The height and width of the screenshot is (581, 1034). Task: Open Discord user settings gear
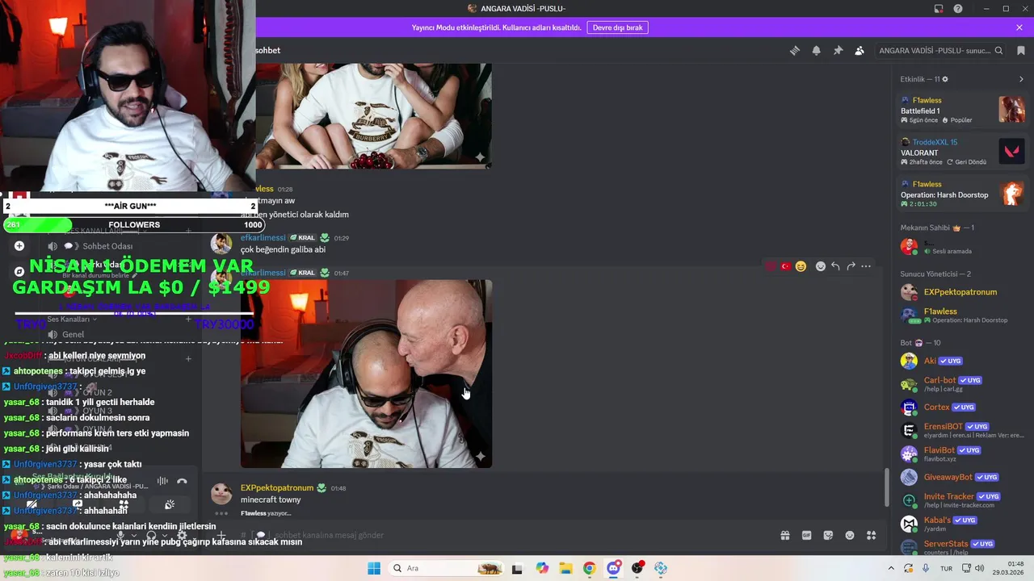[182, 535]
